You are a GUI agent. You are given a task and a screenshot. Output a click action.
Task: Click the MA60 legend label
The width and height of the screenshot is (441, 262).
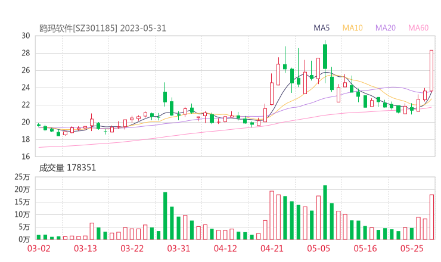[418, 28]
